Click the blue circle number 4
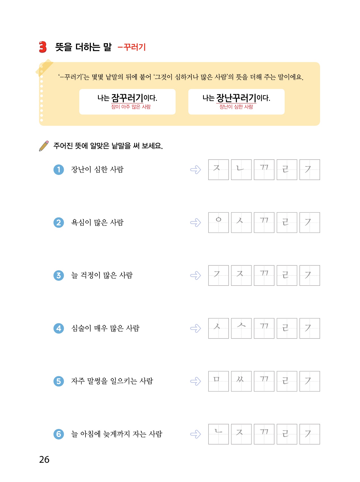Image resolution: width=360 pixels, height=482 pixels. 59,328
